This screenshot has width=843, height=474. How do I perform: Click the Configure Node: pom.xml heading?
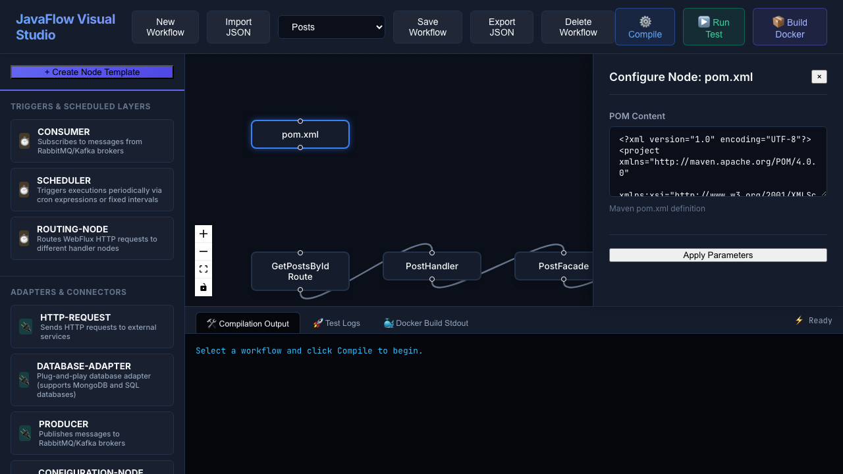click(x=681, y=77)
